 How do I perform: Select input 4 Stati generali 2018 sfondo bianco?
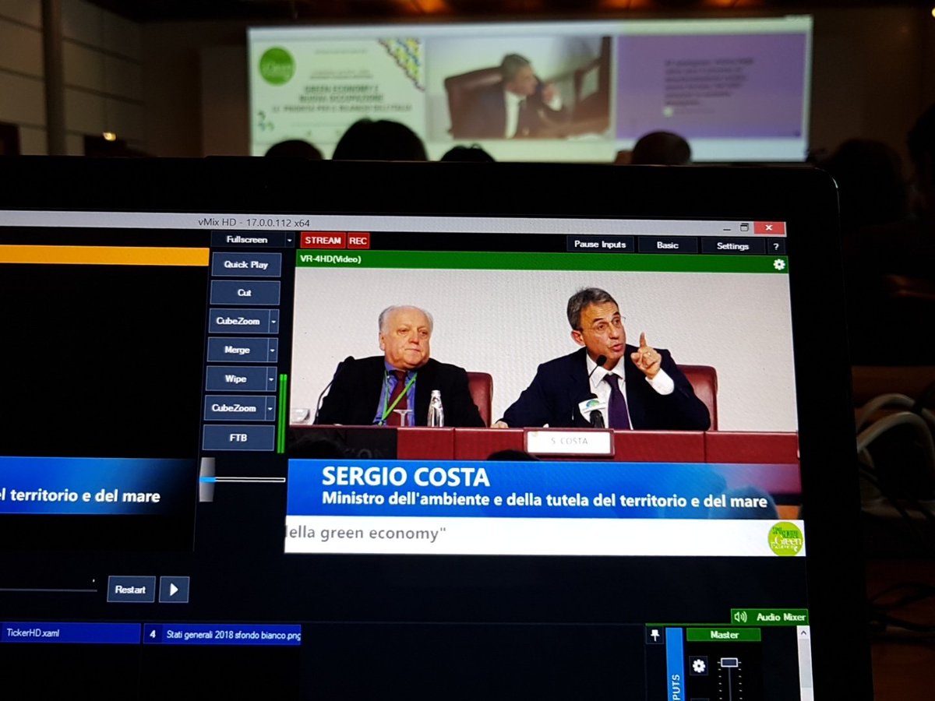(222, 634)
